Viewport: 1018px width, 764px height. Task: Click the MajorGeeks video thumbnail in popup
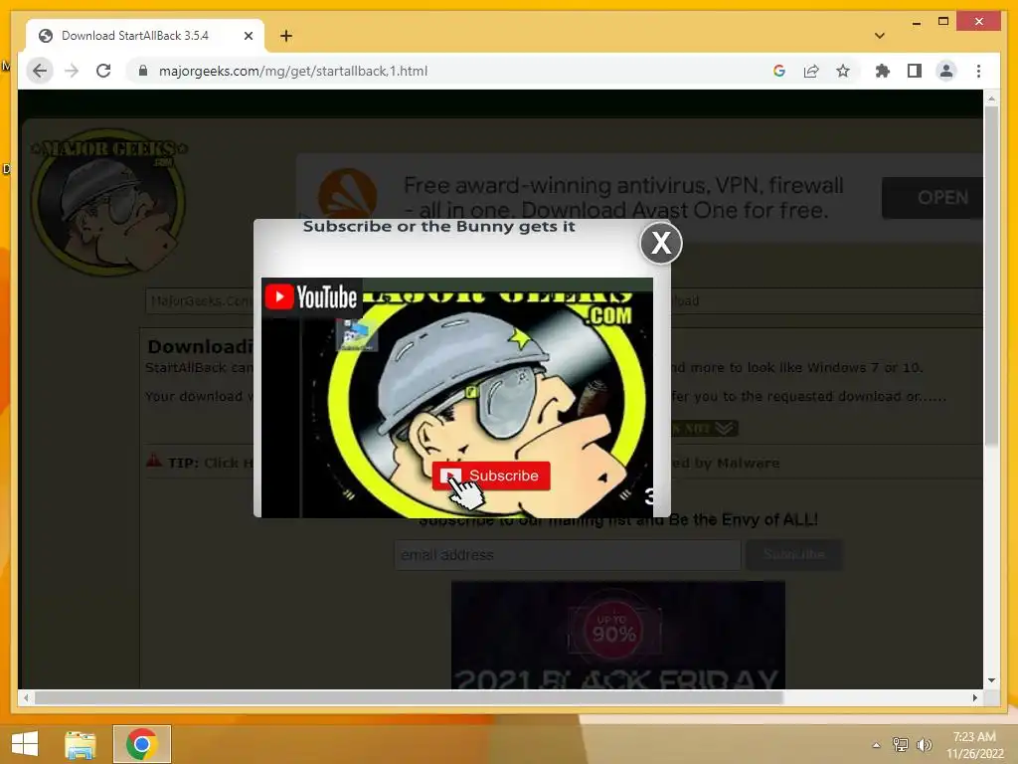[457, 398]
